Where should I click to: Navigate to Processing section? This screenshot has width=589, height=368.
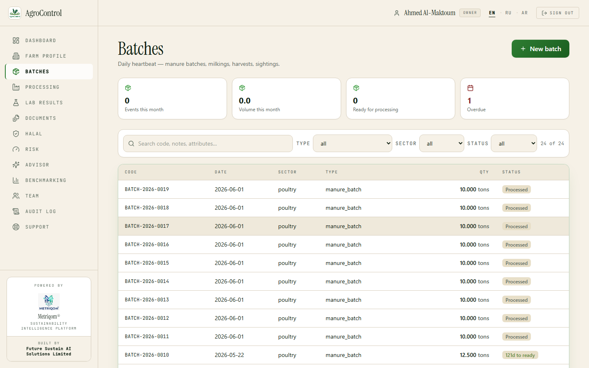click(x=49, y=87)
